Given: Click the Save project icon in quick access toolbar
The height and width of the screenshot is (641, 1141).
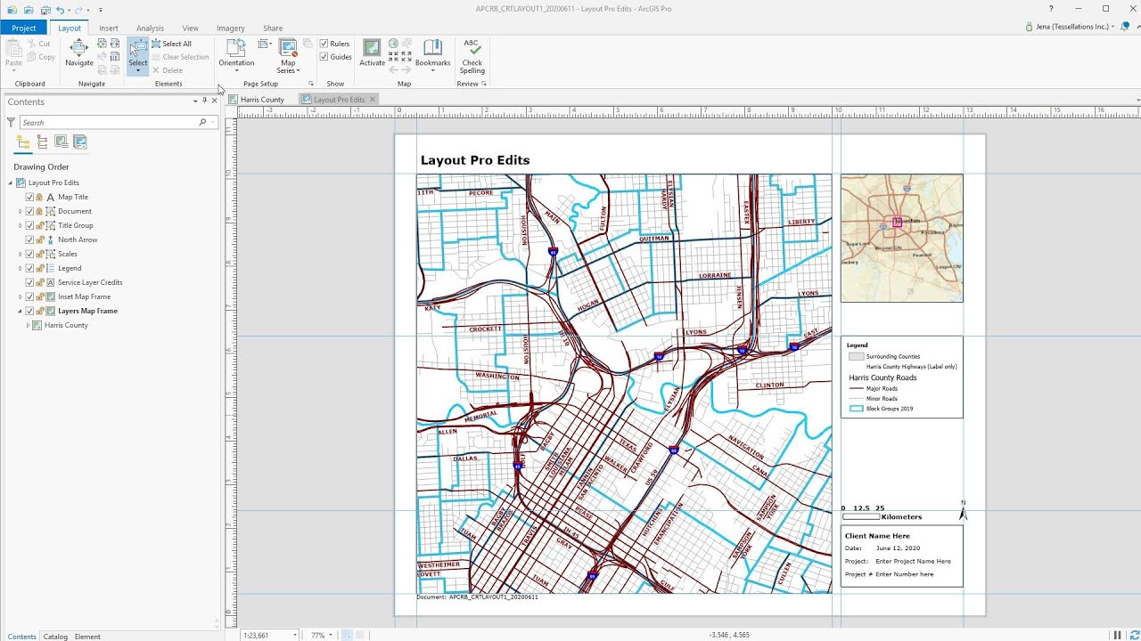Looking at the screenshot, I should (x=45, y=9).
